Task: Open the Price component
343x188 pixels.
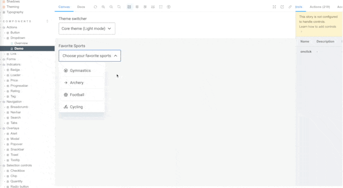Action: [x=14, y=80]
